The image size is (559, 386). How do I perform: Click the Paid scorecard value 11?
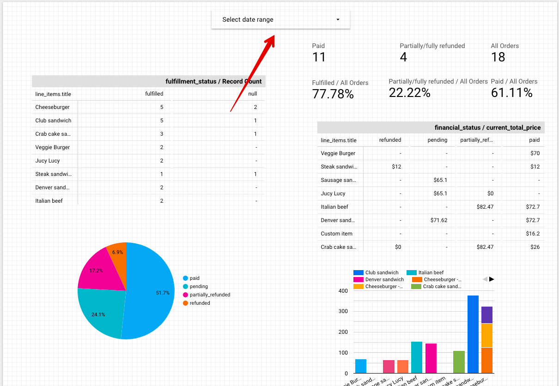(319, 57)
